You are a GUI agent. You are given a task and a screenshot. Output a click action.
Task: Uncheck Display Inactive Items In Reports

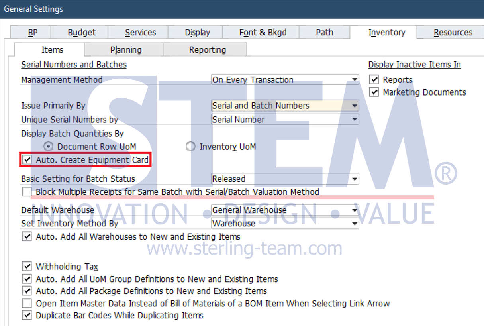click(x=374, y=80)
